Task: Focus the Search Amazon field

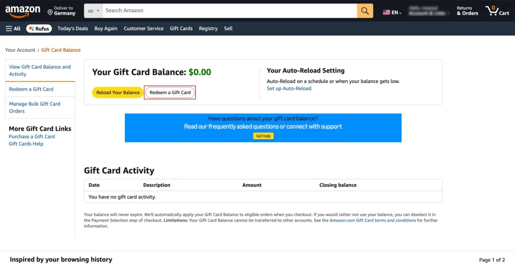Action: pos(229,11)
